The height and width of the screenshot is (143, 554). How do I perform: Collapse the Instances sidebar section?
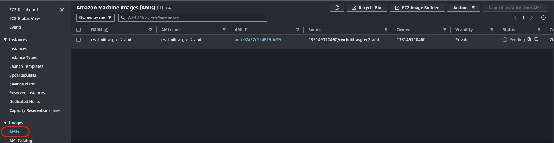pos(5,40)
